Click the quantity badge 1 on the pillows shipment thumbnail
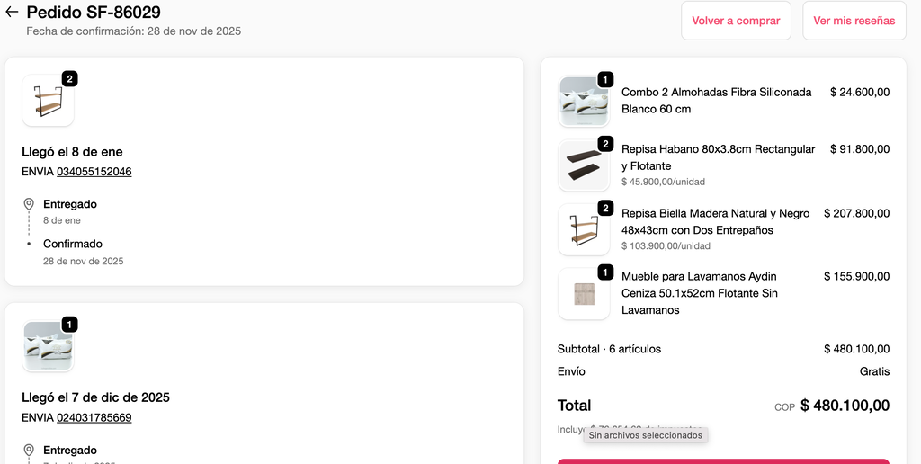The image size is (921, 464). (x=69, y=325)
